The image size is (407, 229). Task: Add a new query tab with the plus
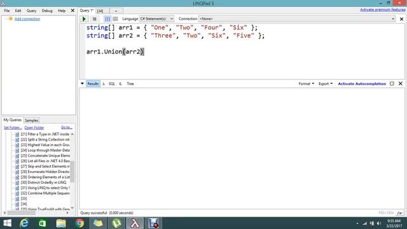click(x=116, y=11)
